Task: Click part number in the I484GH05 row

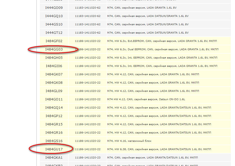Action: (88, 58)
